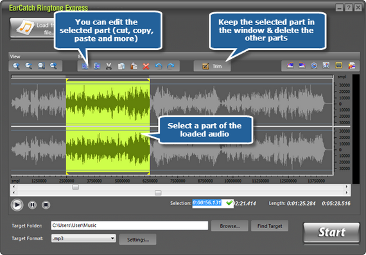Click the magnifier with arrows to show full waveform
The width and height of the screenshot is (366, 255).
[53, 66]
